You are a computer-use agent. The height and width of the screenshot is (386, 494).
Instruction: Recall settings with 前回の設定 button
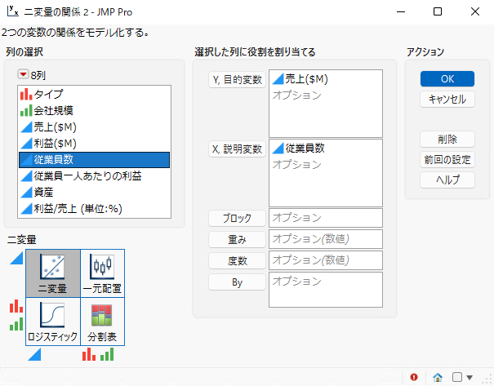[447, 160]
